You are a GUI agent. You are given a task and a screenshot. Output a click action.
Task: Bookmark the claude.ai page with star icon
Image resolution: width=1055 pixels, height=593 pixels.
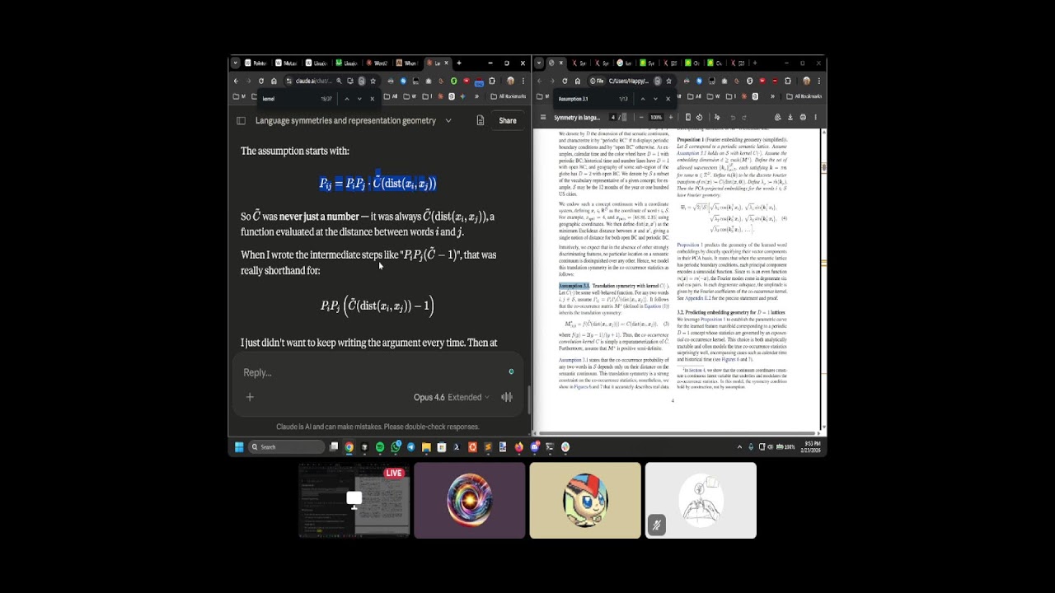tap(373, 81)
